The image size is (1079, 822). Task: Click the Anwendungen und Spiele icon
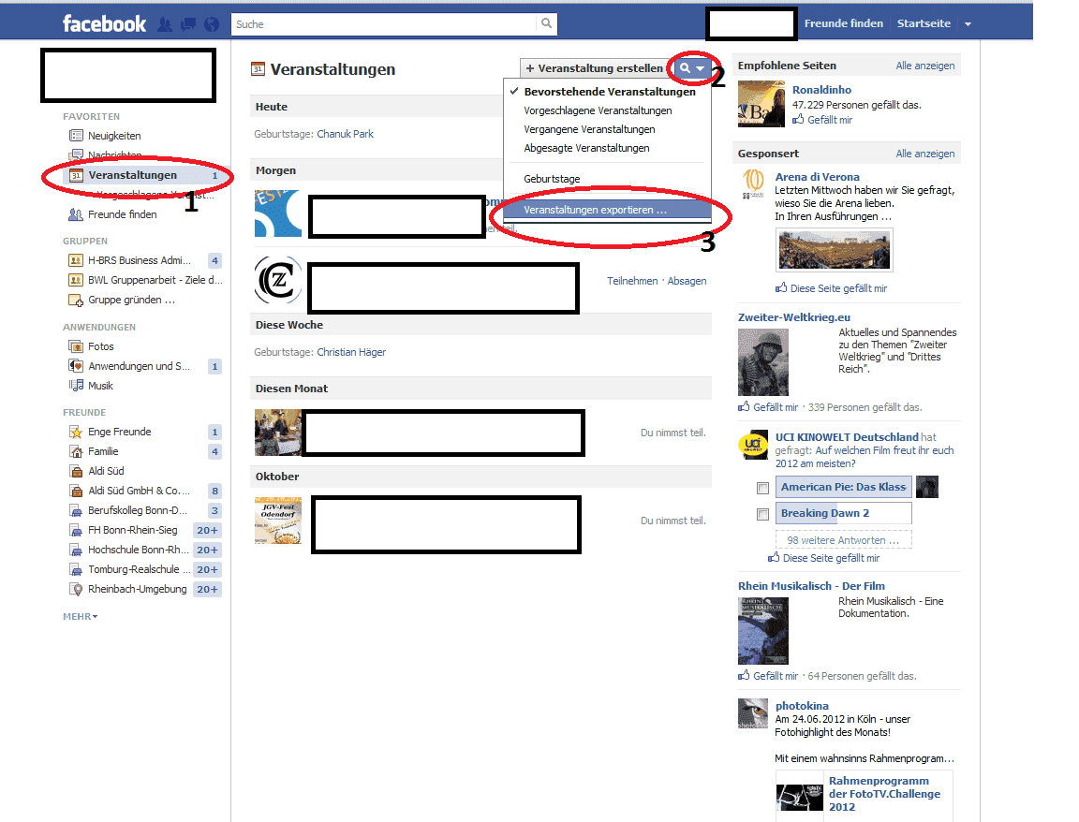pos(76,366)
